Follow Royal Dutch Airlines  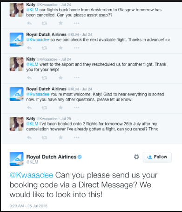point(157,157)
